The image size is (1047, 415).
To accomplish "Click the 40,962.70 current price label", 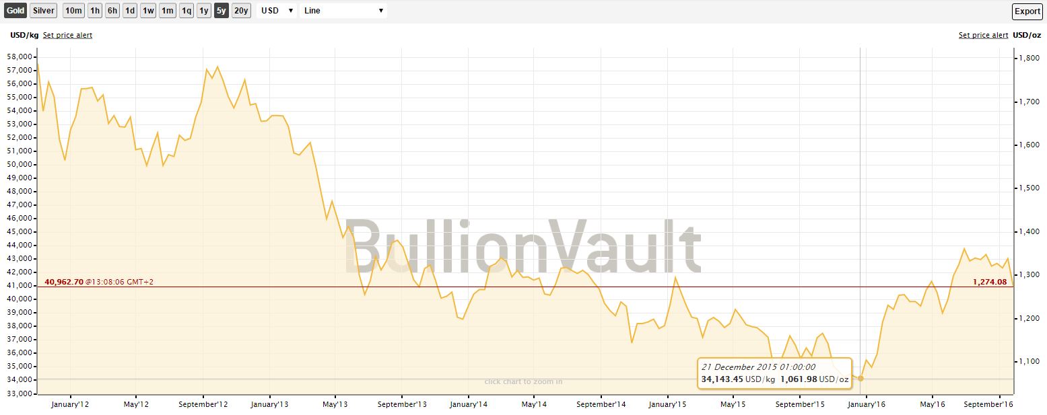I will point(64,282).
